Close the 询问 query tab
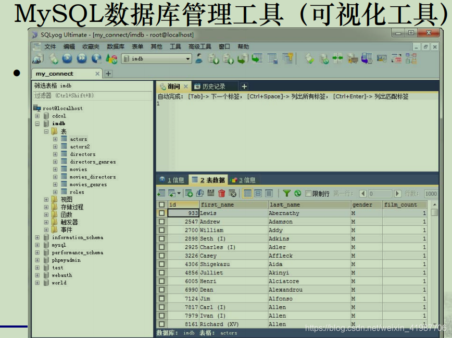Viewport: 452px width, 338px height. tap(185, 86)
